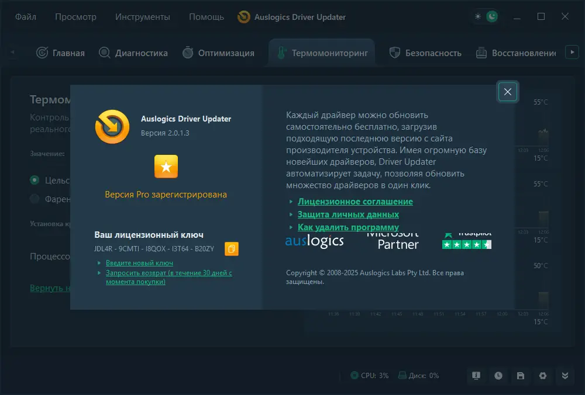
Task: Click the Copyright 2008-2025 Auslogics text
Action: [375, 277]
